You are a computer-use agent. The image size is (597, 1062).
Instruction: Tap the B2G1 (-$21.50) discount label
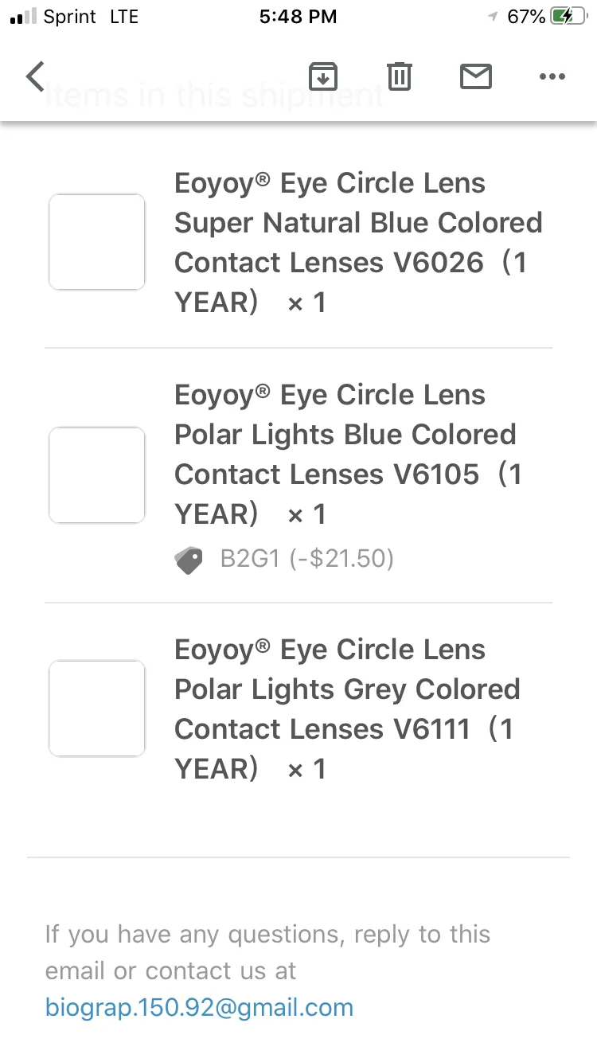coord(307,559)
